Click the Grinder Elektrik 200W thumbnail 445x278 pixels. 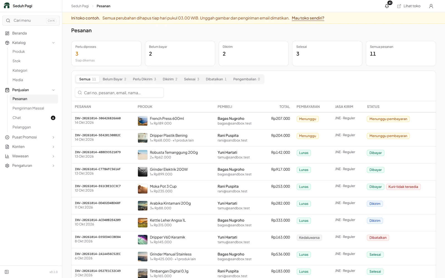[x=143, y=172]
